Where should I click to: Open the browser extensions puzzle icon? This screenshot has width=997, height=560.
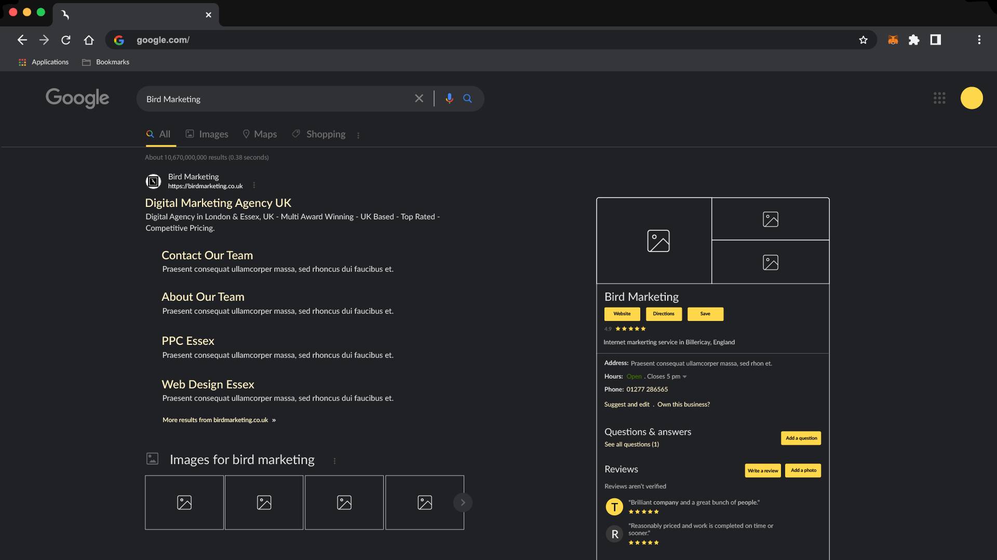914,40
